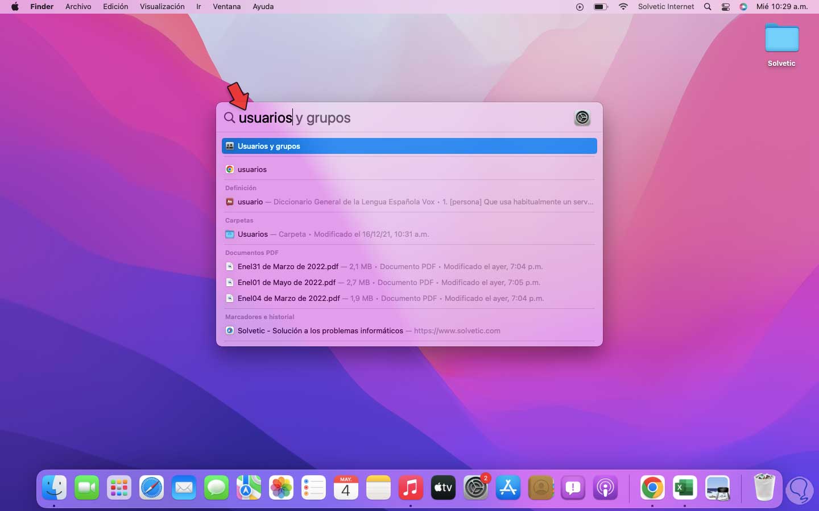Open Safari browser from the Dock
Image resolution: width=819 pixels, height=511 pixels.
click(152, 487)
